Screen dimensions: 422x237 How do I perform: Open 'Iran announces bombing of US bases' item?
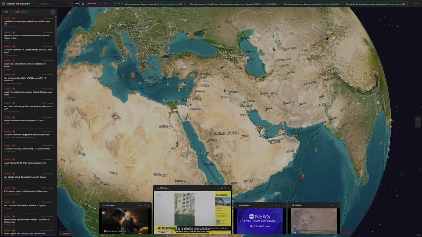(28, 79)
